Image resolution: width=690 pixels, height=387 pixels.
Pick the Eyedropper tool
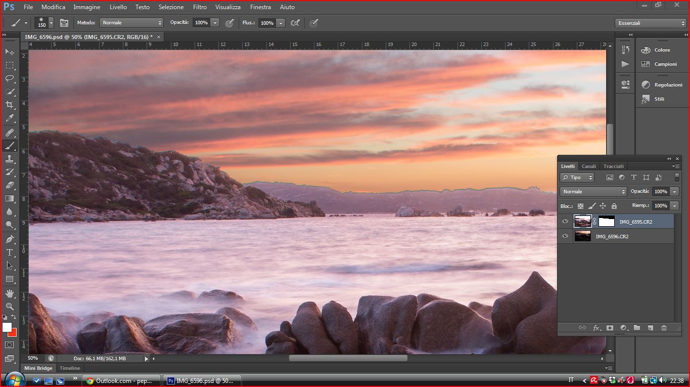10,118
